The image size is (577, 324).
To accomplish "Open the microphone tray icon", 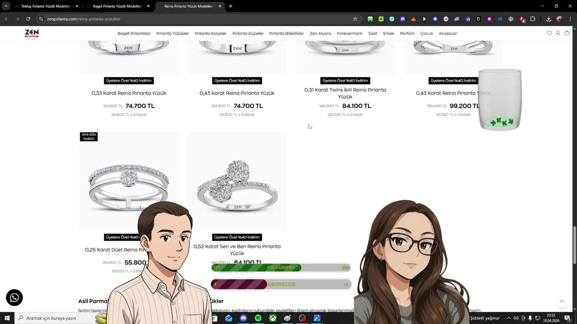I will (530, 318).
